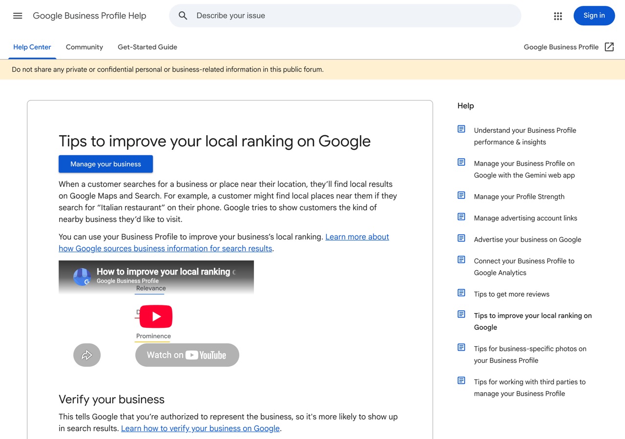Viewport: 625px width, 439px height.
Task: Click the confidential information warning banner text
Action: point(167,69)
